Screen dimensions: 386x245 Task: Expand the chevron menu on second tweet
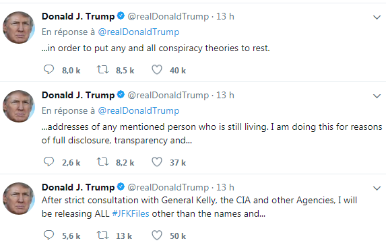[377, 96]
